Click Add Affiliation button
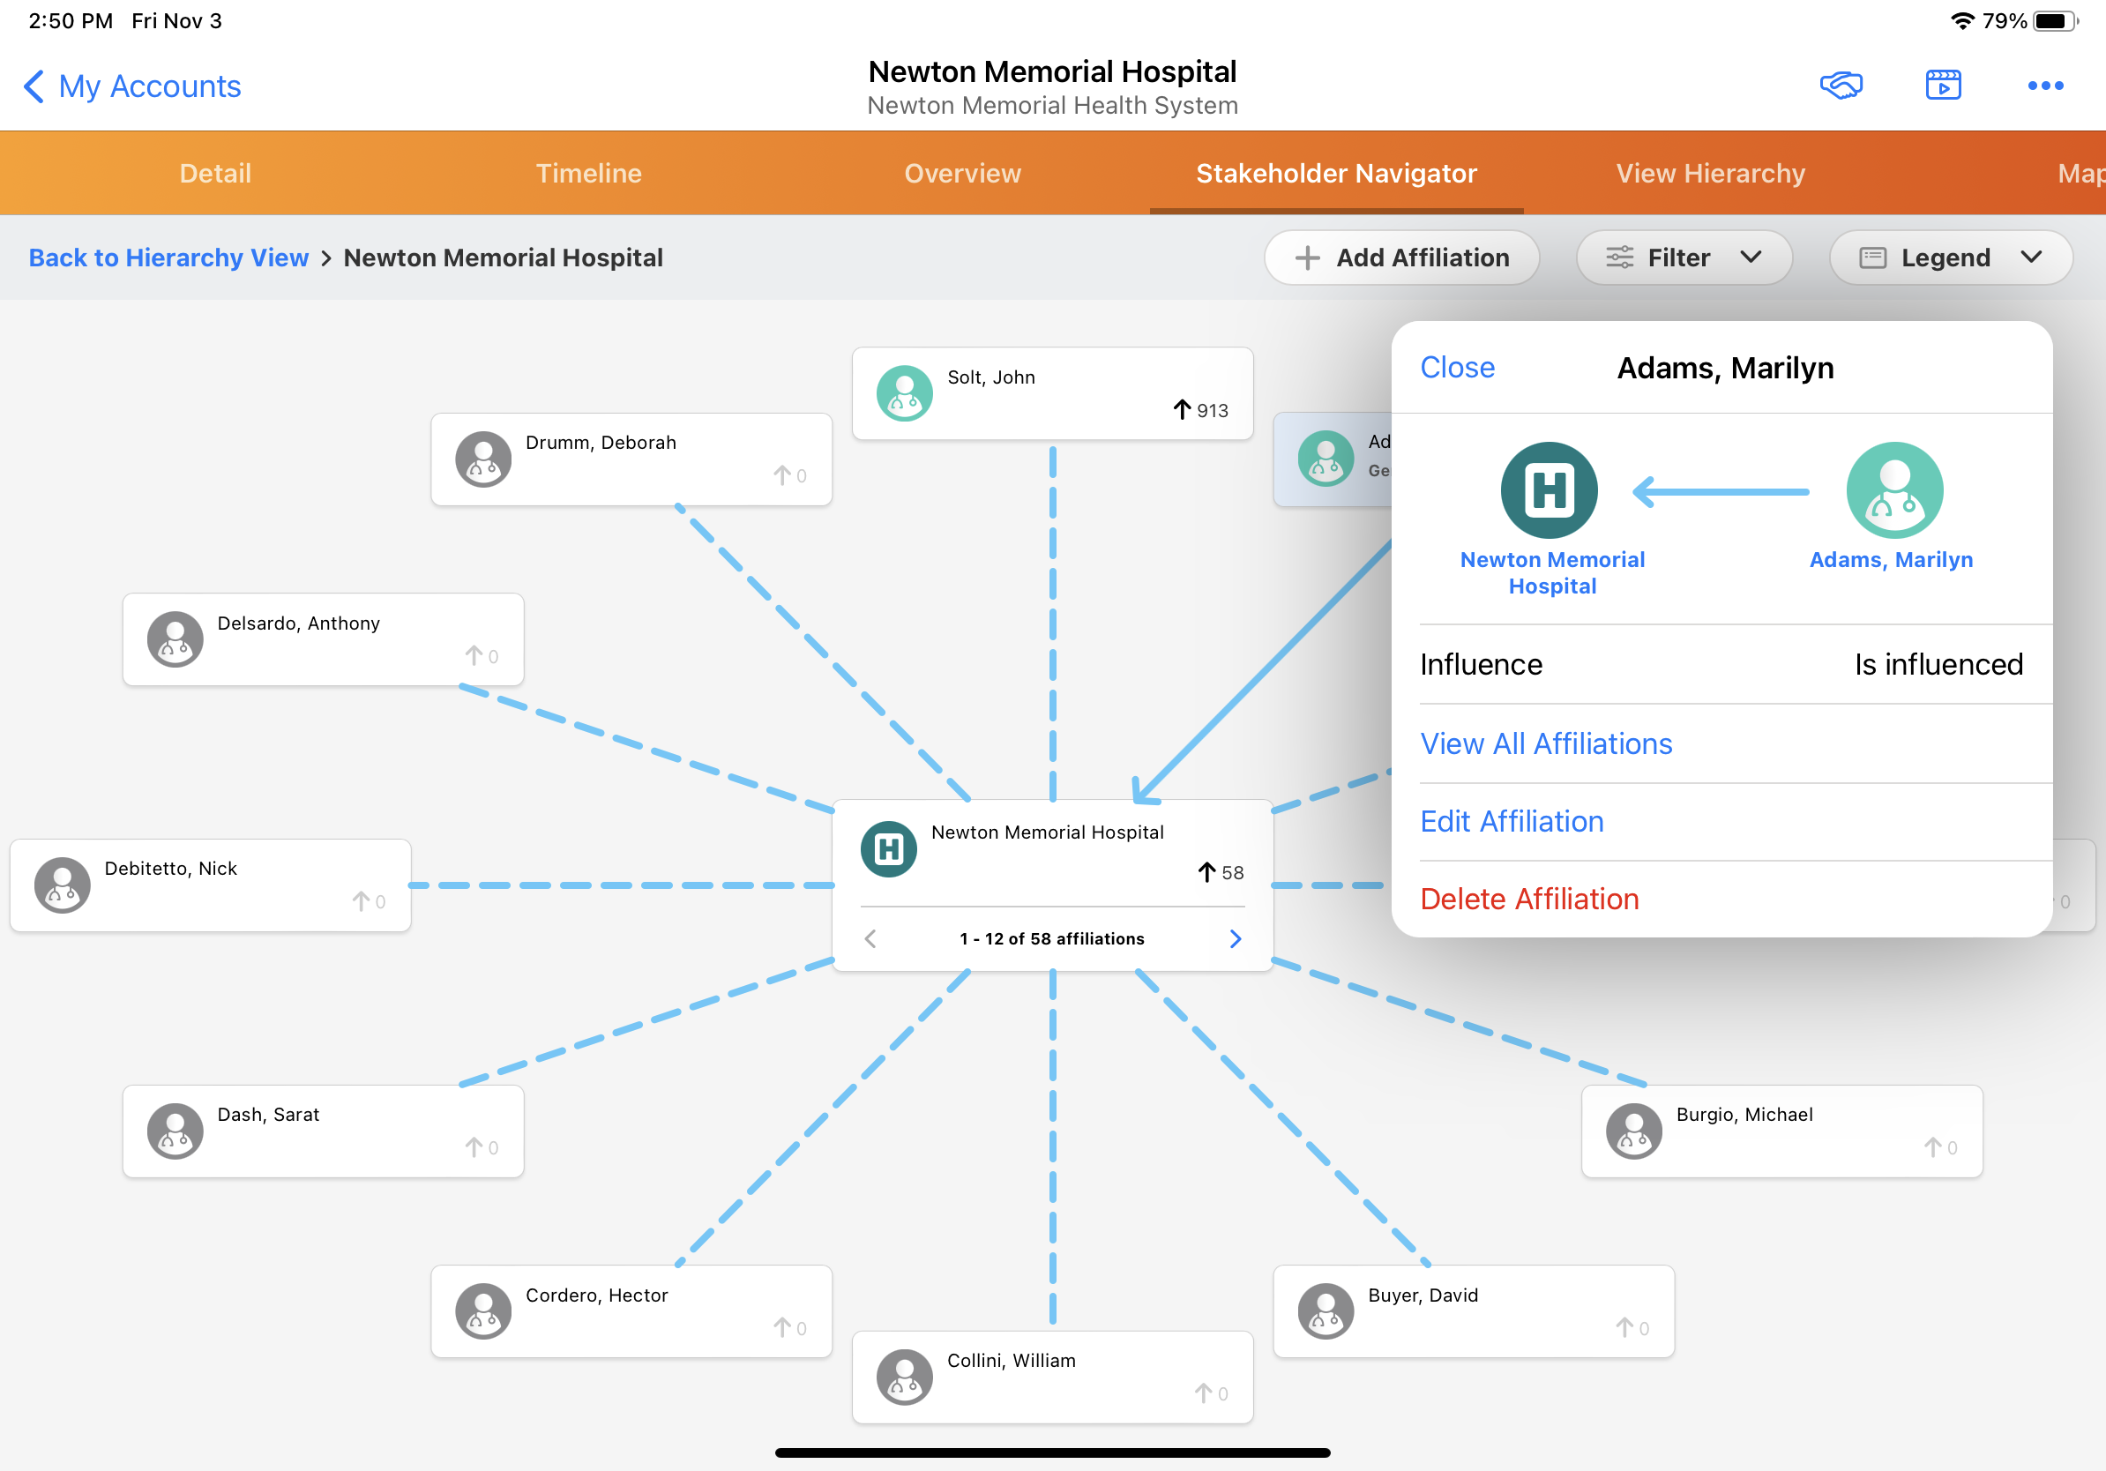 click(1401, 258)
